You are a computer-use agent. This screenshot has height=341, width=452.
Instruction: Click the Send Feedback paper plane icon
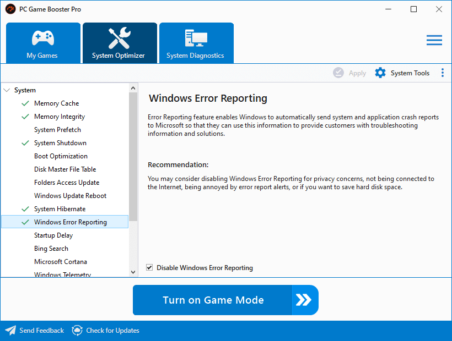click(x=9, y=330)
